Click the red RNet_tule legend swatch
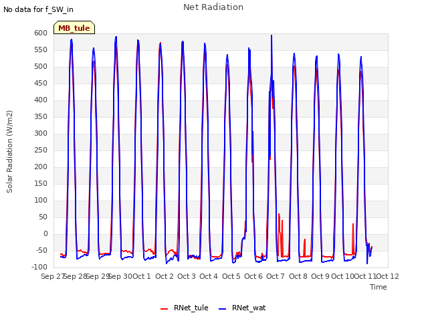 pyautogui.click(x=164, y=309)
